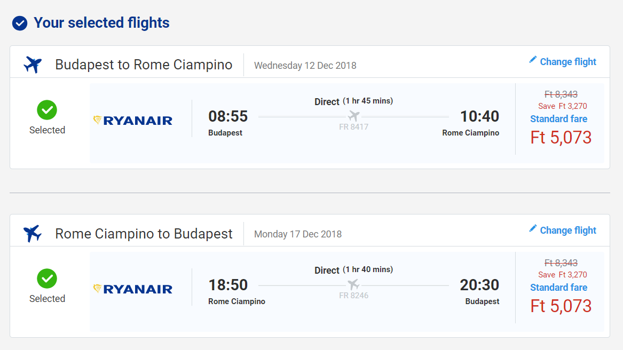This screenshot has height=350, width=623.
Task: Click the Monday 17 Dec 2018 date
Action: coord(297,234)
